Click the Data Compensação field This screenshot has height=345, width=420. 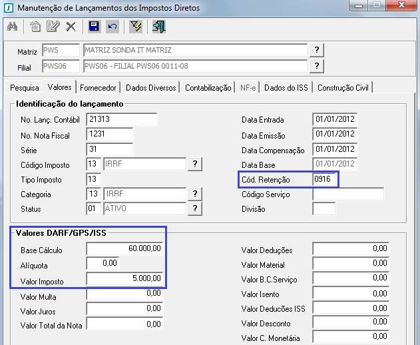tap(335, 149)
